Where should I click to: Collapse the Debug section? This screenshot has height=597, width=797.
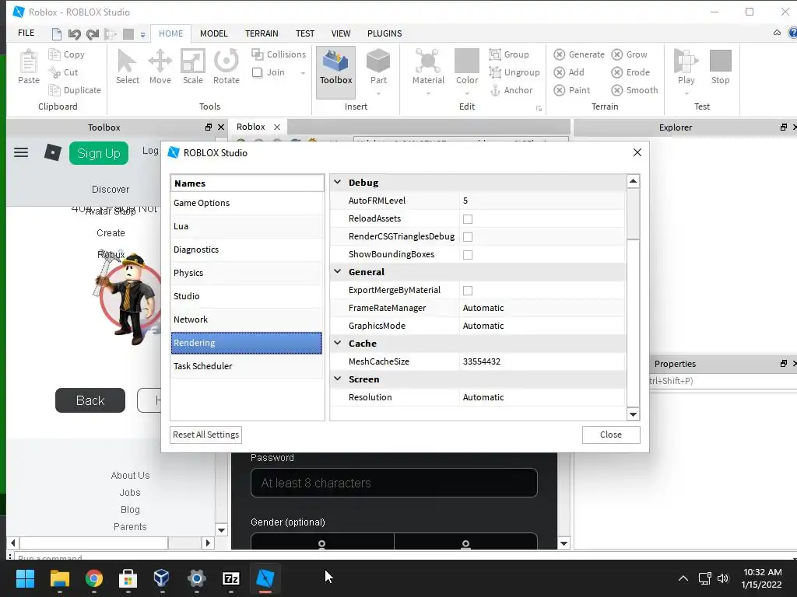pos(338,182)
